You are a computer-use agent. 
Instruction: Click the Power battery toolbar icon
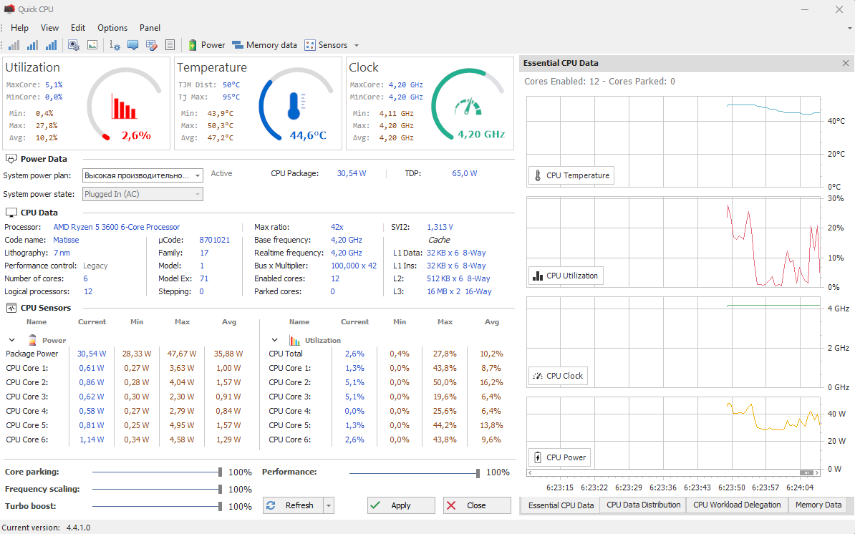point(193,45)
